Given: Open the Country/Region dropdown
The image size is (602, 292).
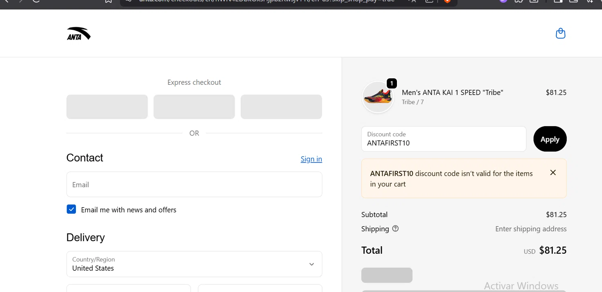Looking at the screenshot, I should click(x=194, y=264).
